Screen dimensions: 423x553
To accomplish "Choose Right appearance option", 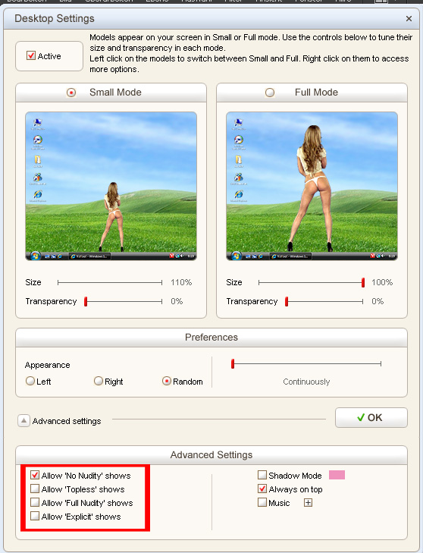I will pos(99,382).
